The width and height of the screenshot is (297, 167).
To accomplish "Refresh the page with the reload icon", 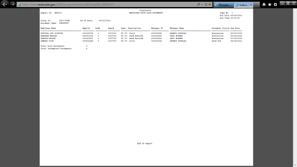I will tap(206, 4).
